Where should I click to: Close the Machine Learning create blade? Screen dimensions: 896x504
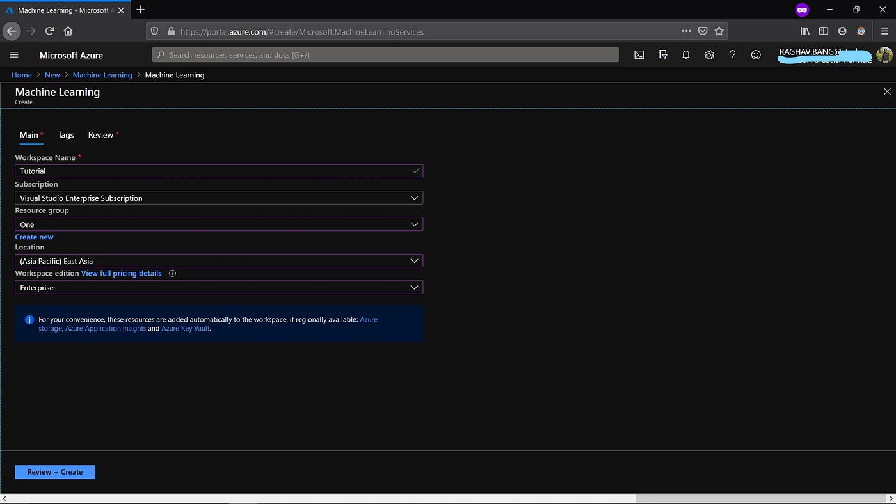887,91
